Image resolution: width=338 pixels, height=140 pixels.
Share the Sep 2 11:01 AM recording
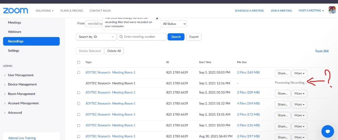point(283,115)
